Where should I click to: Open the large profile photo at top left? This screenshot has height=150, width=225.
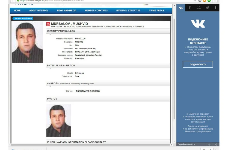click(27, 42)
